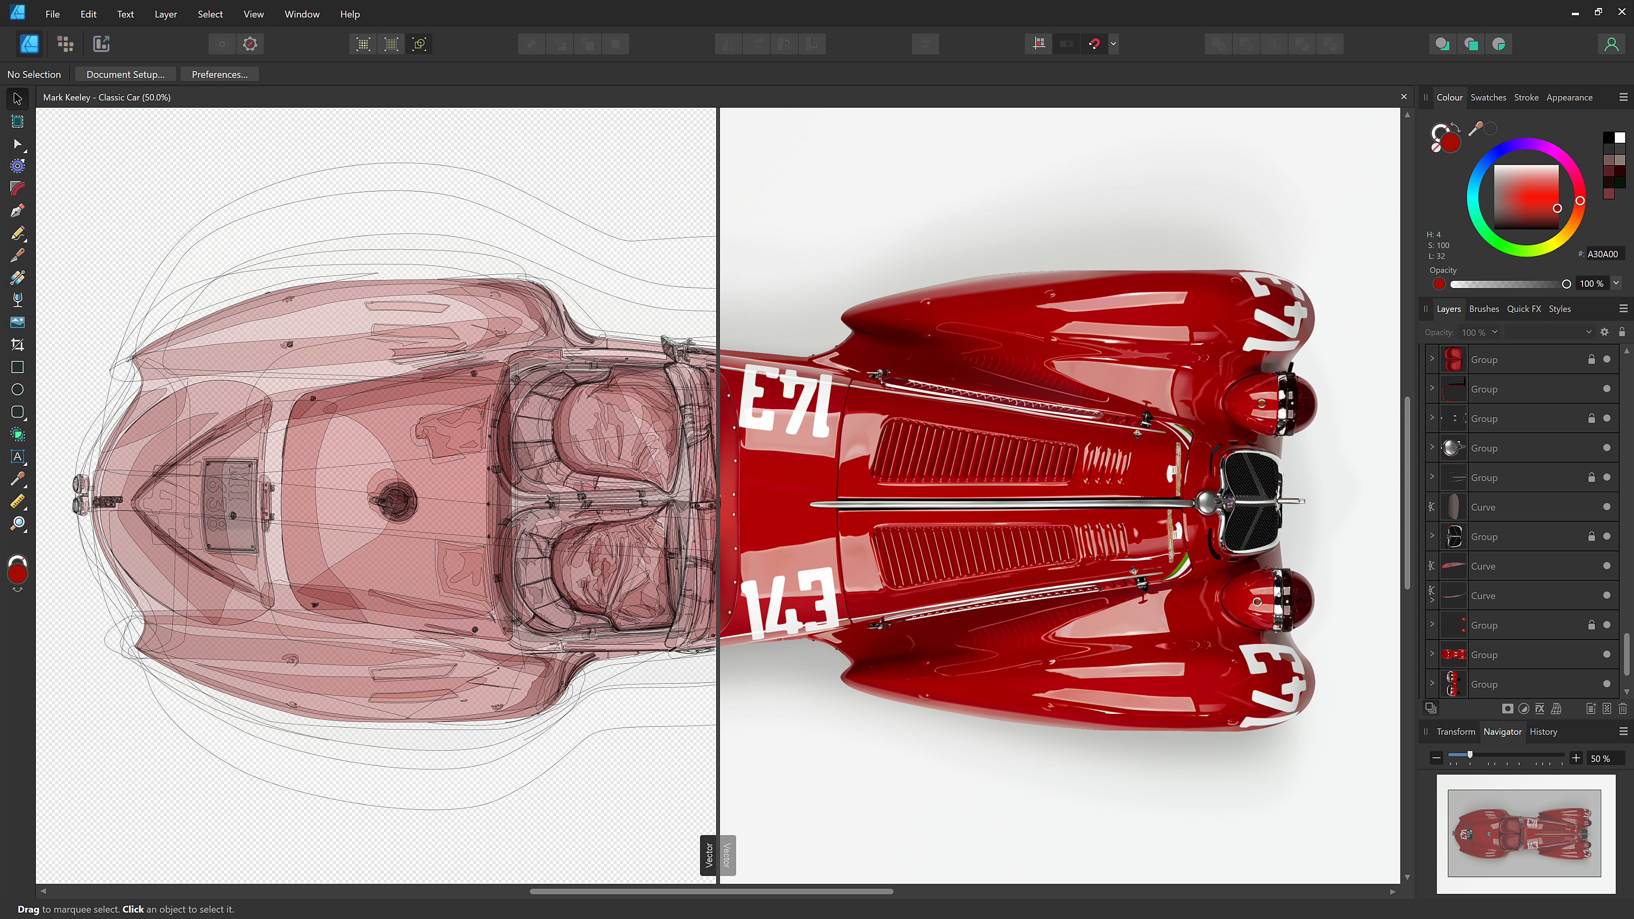The image size is (1634, 919).
Task: Open Document Setup
Action: pos(125,74)
